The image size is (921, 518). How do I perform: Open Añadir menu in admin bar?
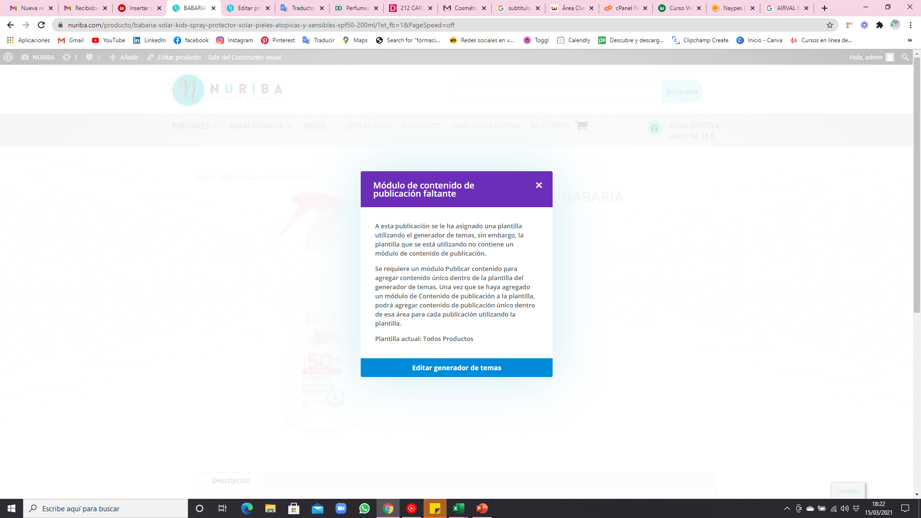click(124, 57)
